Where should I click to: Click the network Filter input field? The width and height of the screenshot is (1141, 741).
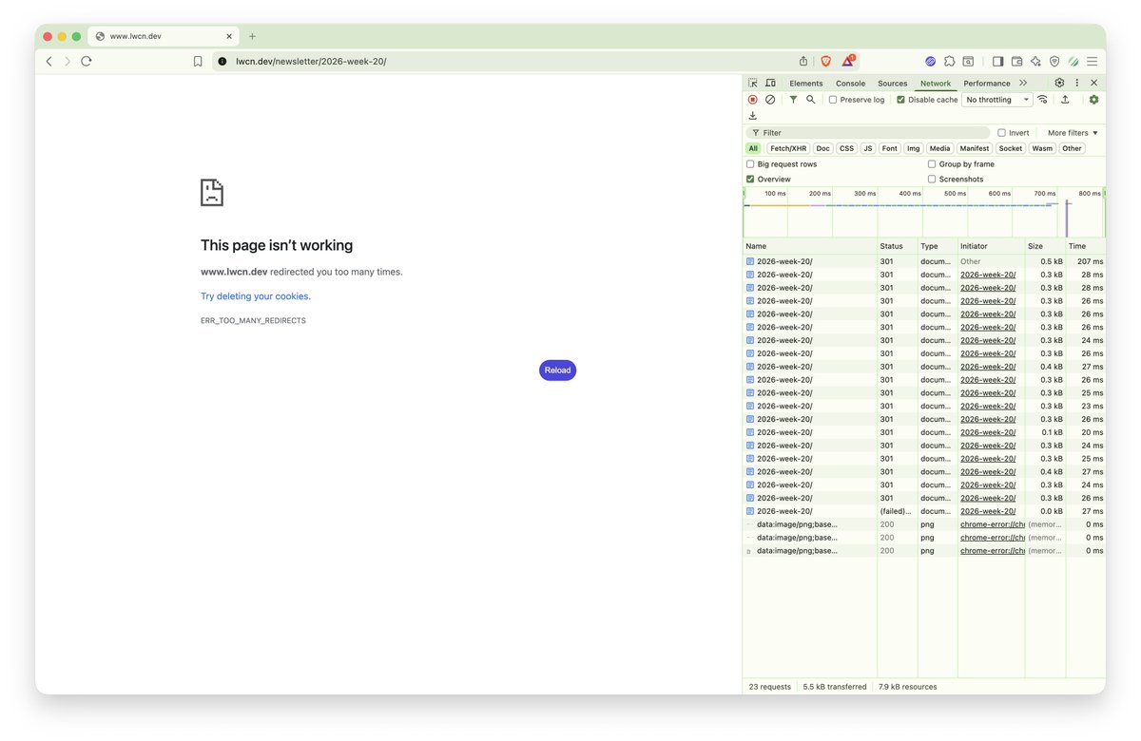tap(869, 133)
